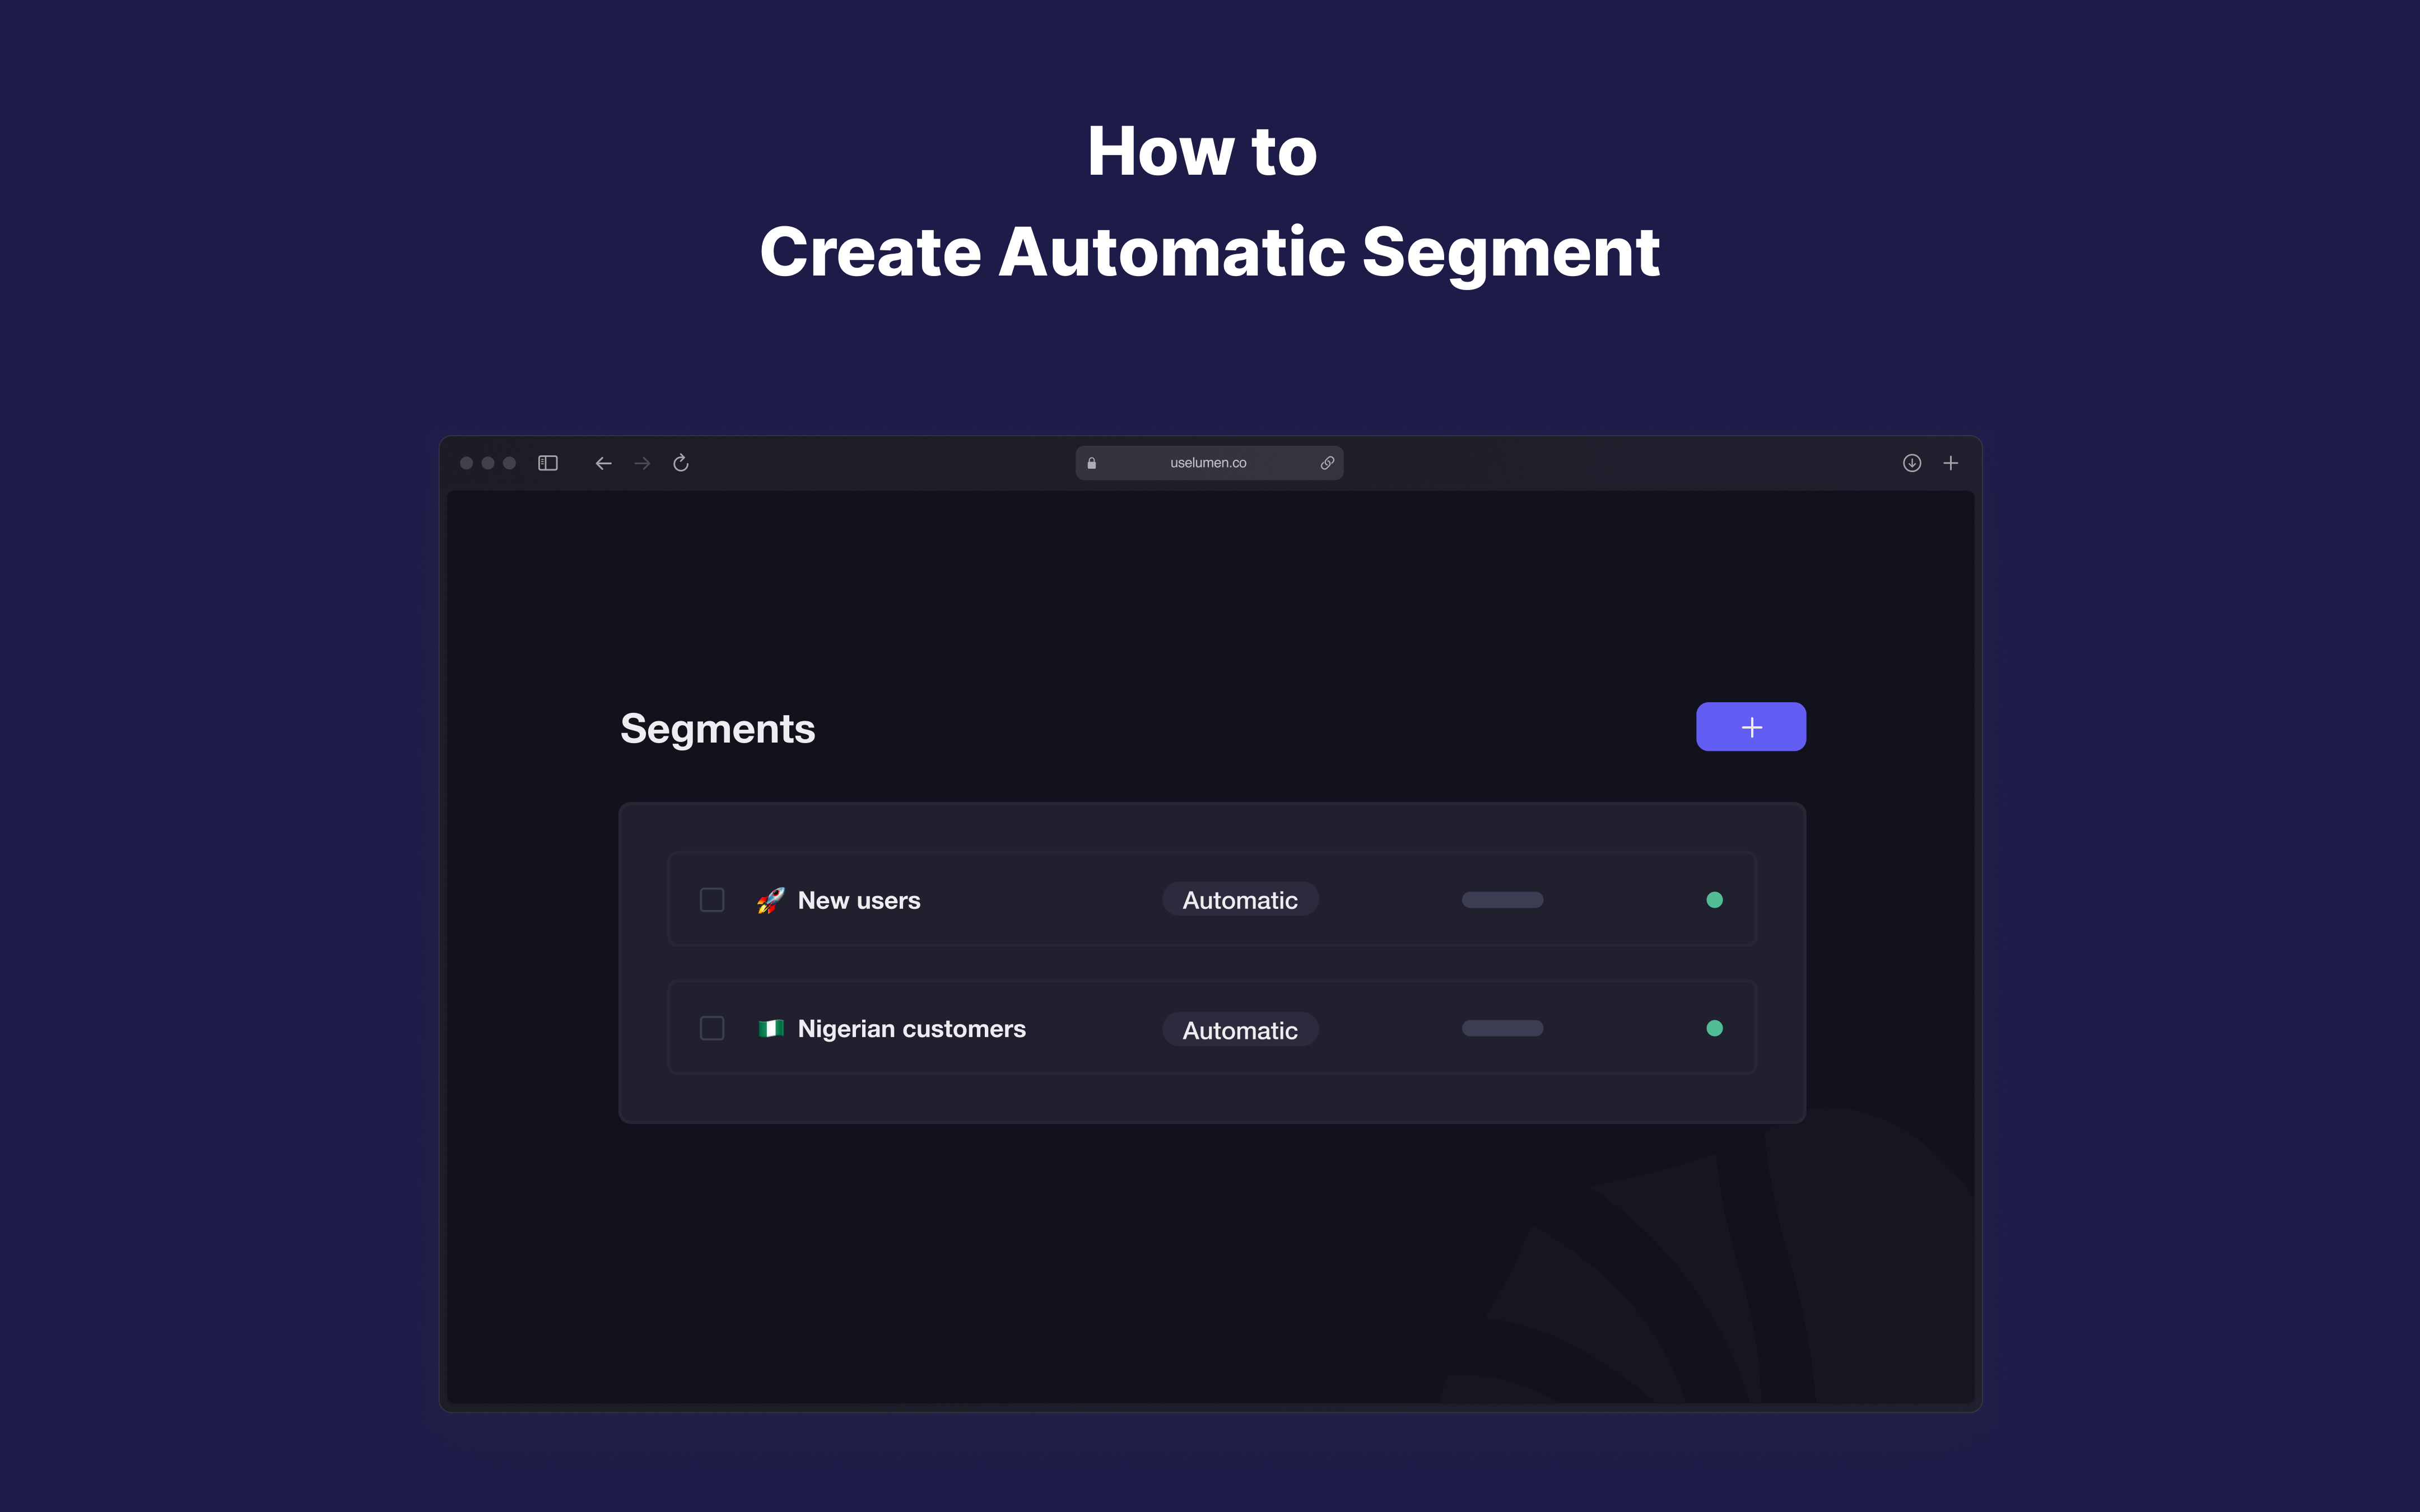This screenshot has height=1512, width=2420.
Task: Toggle the browser sidebar icon
Action: pyautogui.click(x=548, y=463)
